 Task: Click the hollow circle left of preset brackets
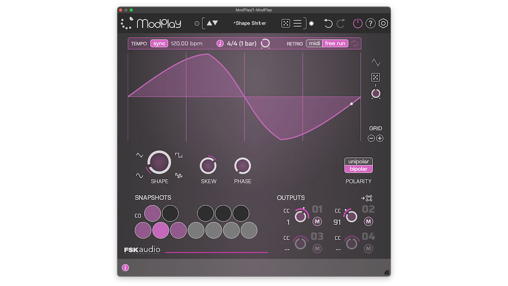(x=197, y=23)
